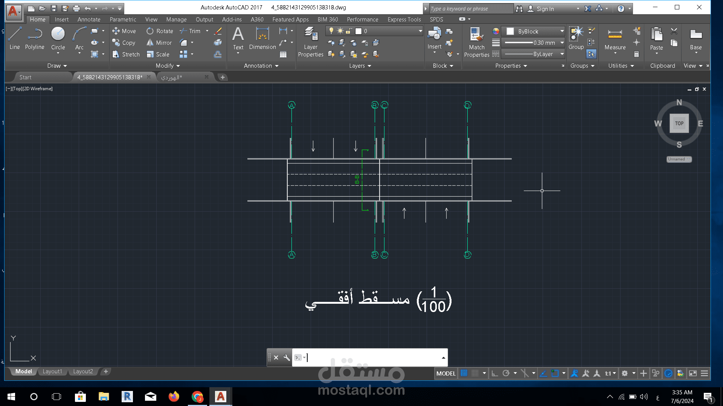This screenshot has height=406, width=723.
Task: Switch to the Express Tools tab
Action: (404, 20)
